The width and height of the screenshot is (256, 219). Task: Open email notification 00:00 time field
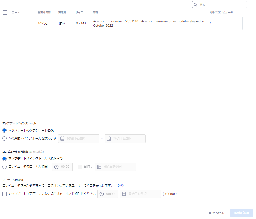[x=108, y=194]
